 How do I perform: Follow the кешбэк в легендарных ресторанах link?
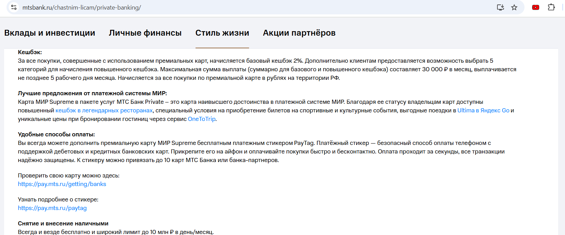coord(104,110)
